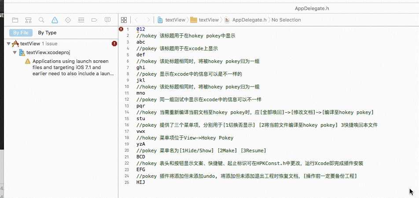Select the By File filter tab
Image resolution: width=419 pixels, height=198 pixels.
21,33
